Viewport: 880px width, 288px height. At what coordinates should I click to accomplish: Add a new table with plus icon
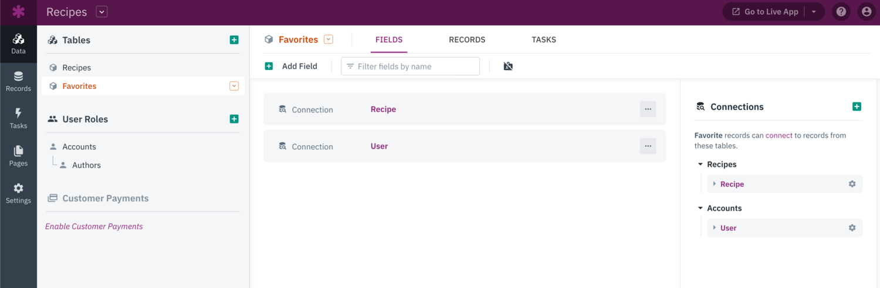click(234, 40)
